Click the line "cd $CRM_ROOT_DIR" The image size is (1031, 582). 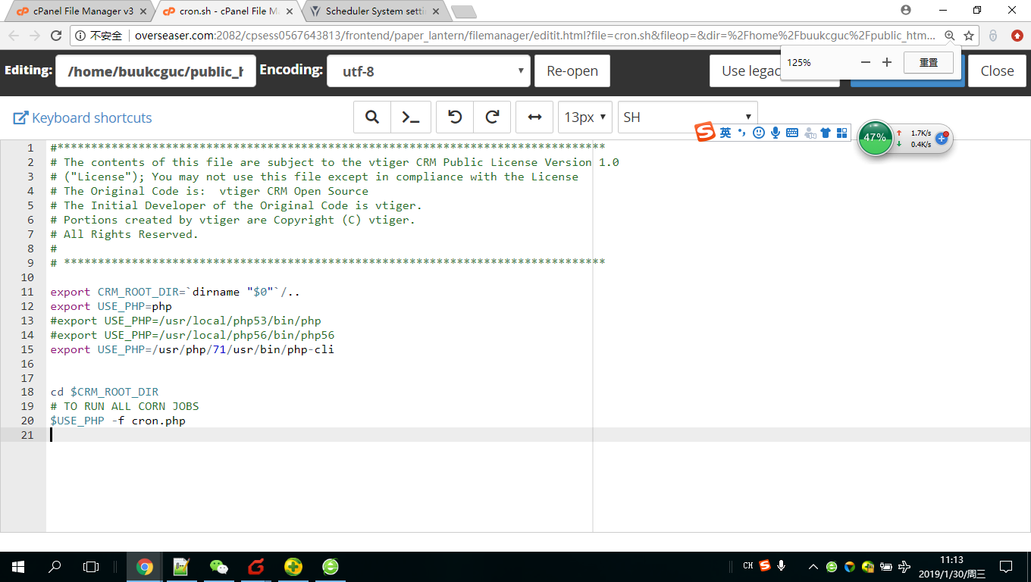(x=105, y=392)
